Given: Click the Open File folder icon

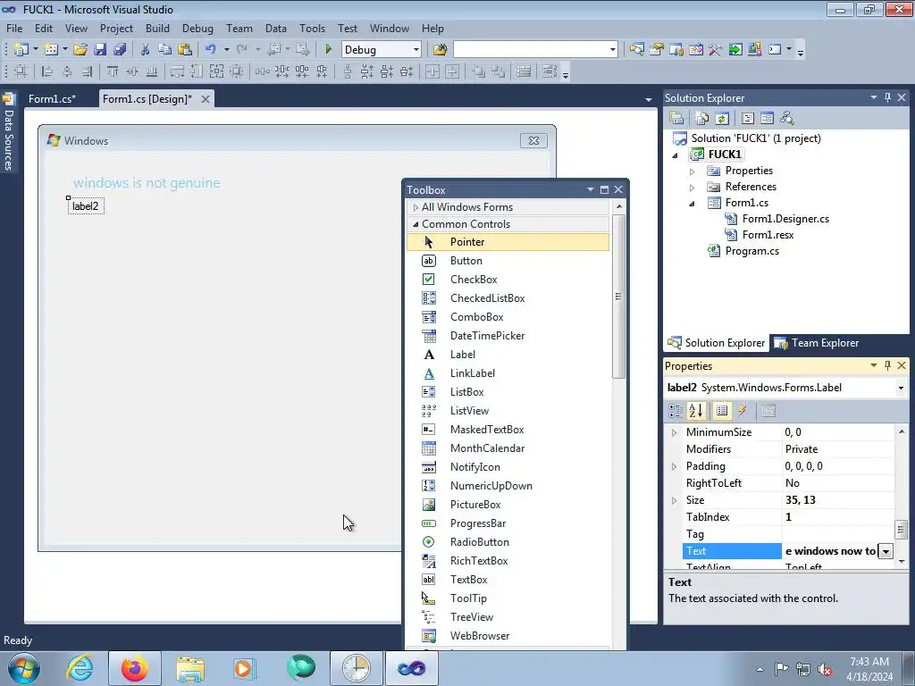Looking at the screenshot, I should pyautogui.click(x=80, y=50).
